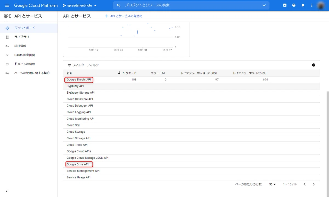Sort by 名前 column header

[x=69, y=73]
